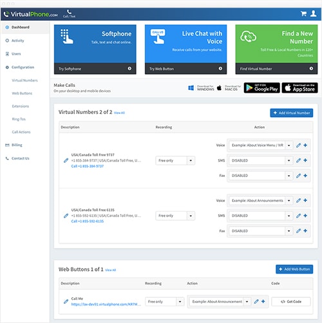The height and width of the screenshot is (323, 322).
Task: Click Add Web Button
Action: pyautogui.click(x=294, y=269)
